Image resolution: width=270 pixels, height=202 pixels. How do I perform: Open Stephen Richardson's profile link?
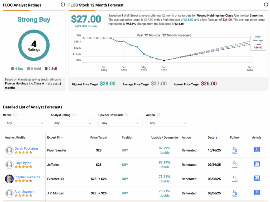[28, 177]
